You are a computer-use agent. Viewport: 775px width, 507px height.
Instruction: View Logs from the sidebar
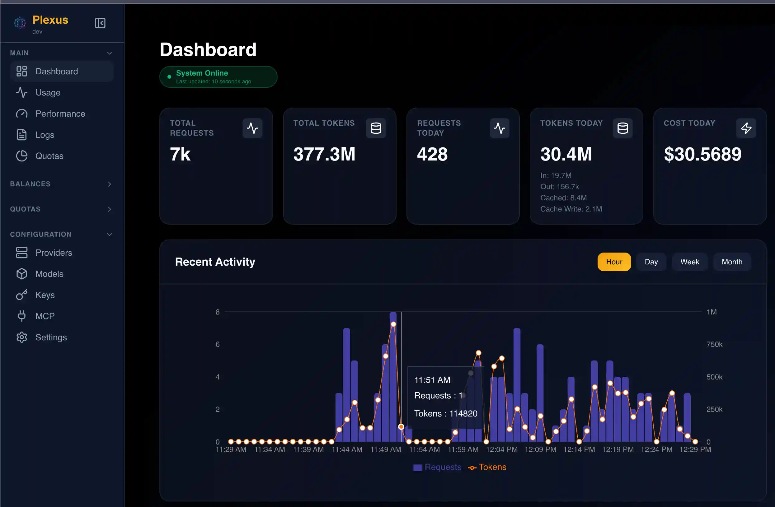(x=45, y=135)
